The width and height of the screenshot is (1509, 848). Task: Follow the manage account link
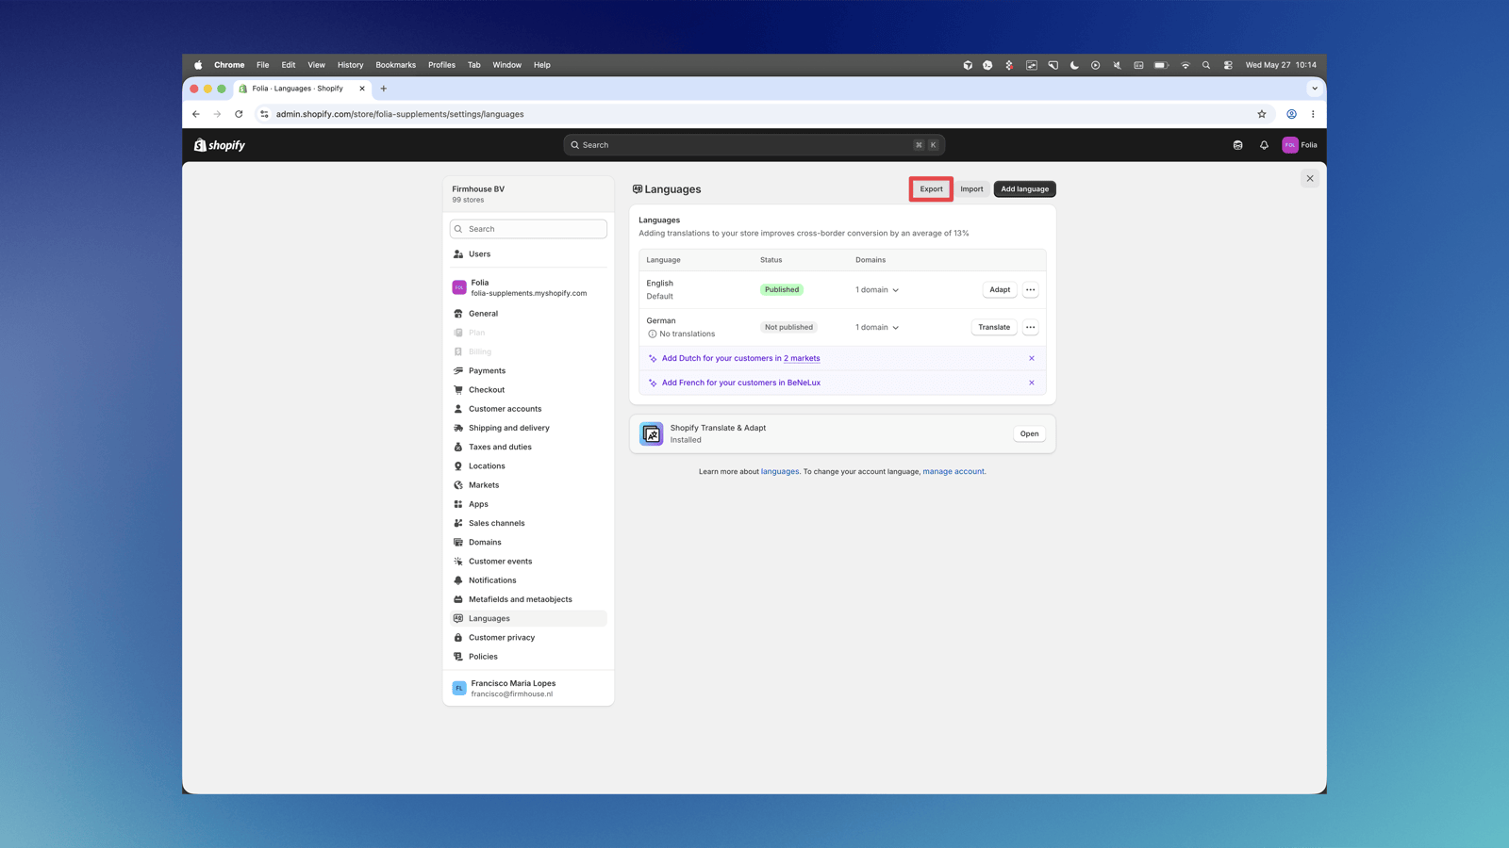point(953,471)
